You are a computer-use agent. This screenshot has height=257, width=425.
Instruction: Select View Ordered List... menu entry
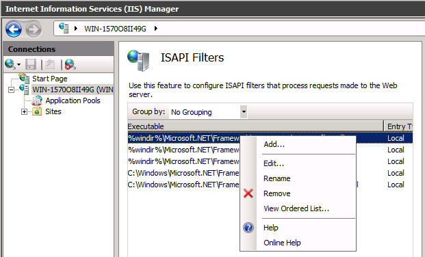click(296, 208)
